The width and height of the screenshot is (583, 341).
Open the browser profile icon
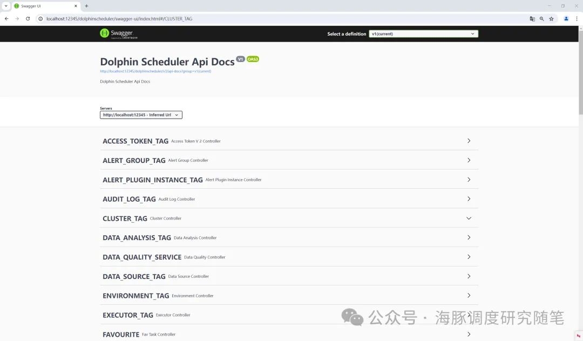[566, 18]
